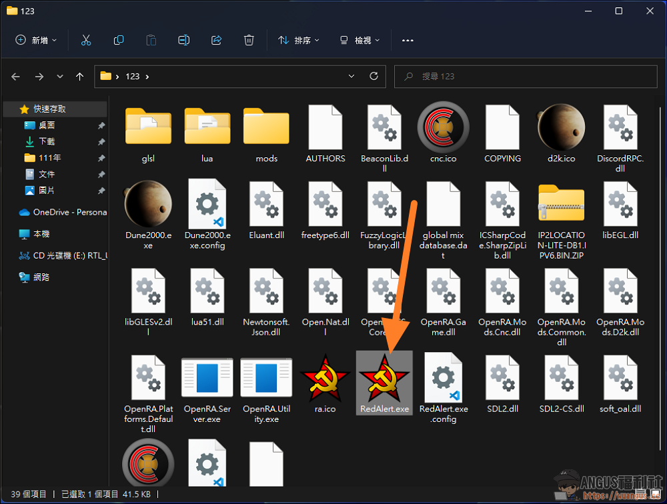
Task: Select OpenRA.Utility.exe file
Action: coord(266,391)
